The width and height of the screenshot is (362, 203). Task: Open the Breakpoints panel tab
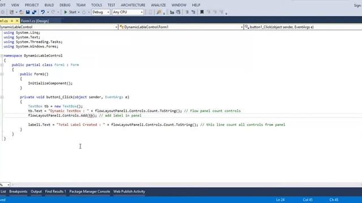tap(18, 192)
